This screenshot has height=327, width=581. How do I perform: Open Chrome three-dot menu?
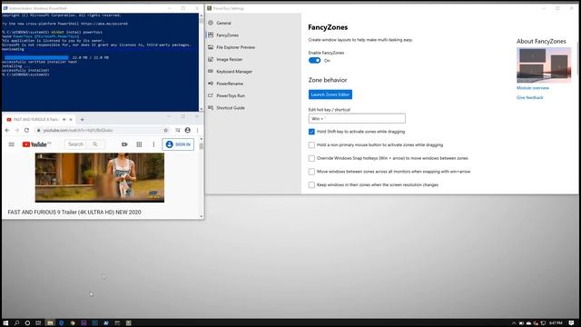click(x=198, y=130)
